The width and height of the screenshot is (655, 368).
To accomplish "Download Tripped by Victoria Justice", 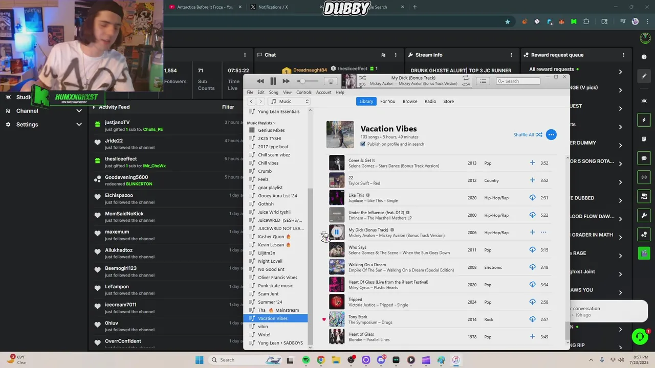I will 532,302.
